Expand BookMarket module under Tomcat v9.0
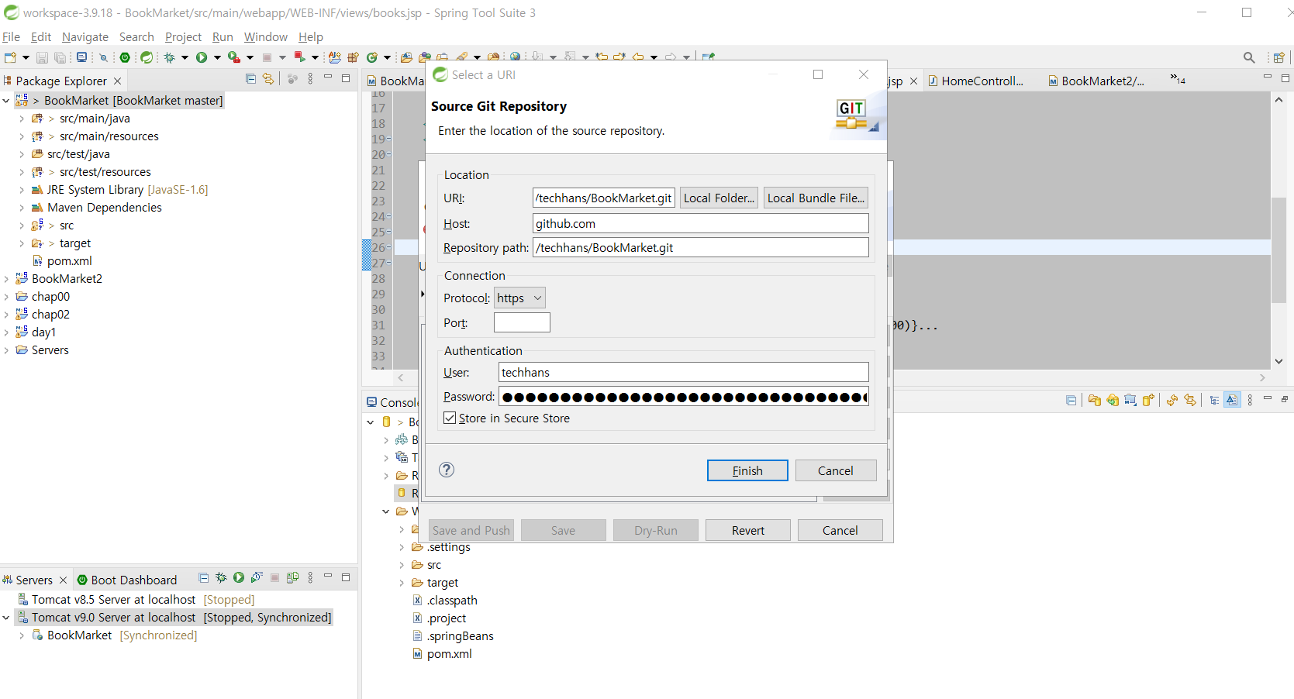 point(22,635)
